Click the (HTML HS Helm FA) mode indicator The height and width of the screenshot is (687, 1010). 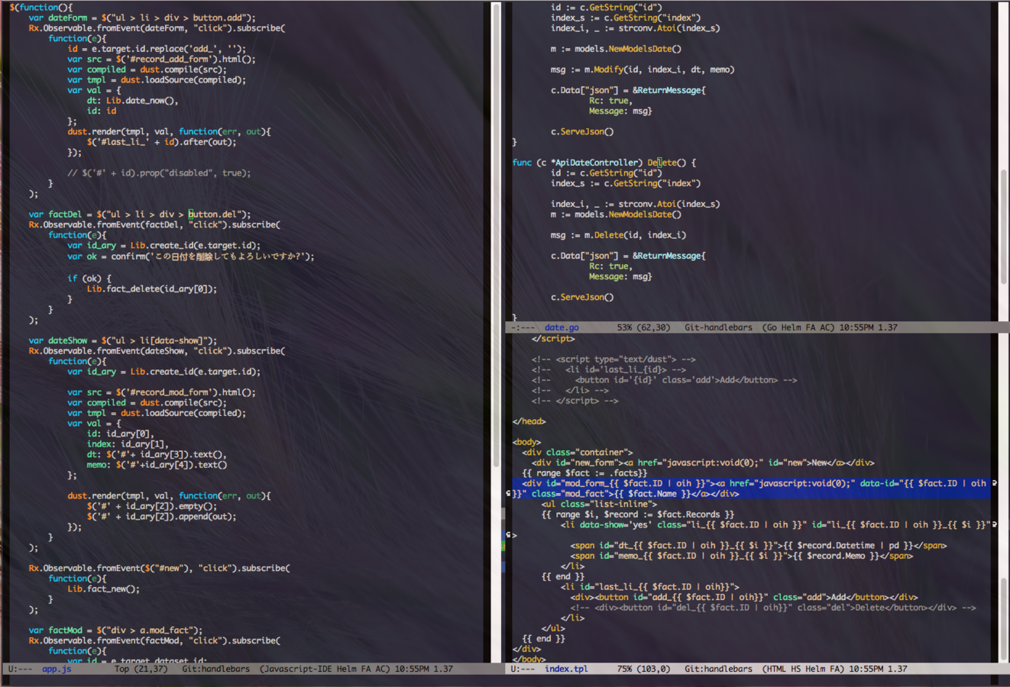click(x=803, y=669)
